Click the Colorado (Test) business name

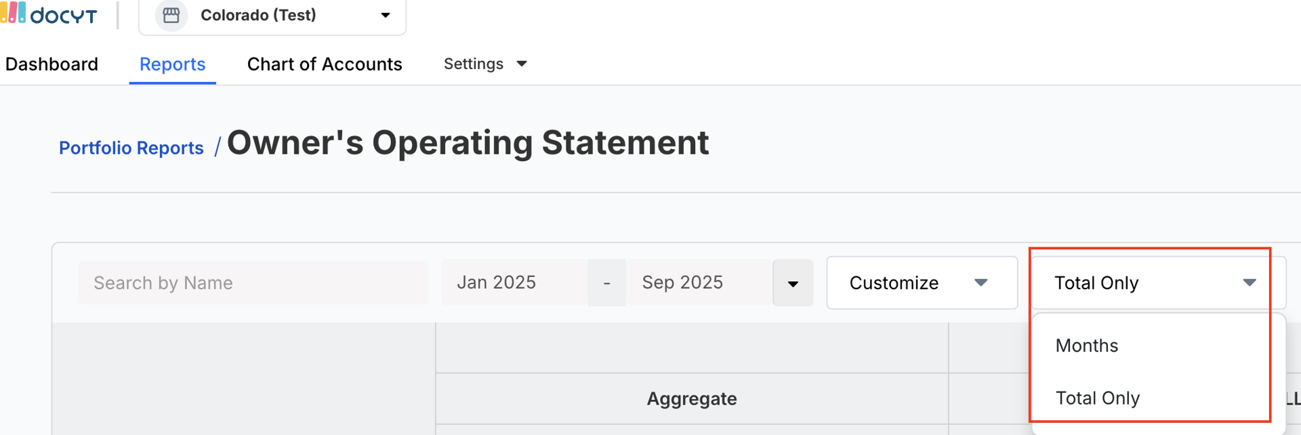(258, 15)
